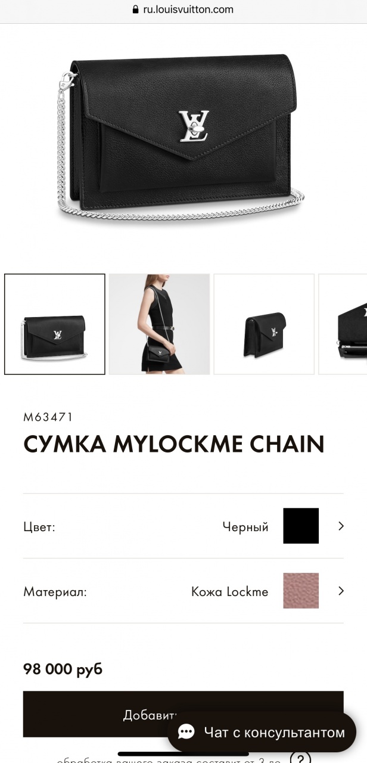This screenshot has width=367, height=763.
Task: Tap the lock icon in address bar
Action: tap(136, 10)
